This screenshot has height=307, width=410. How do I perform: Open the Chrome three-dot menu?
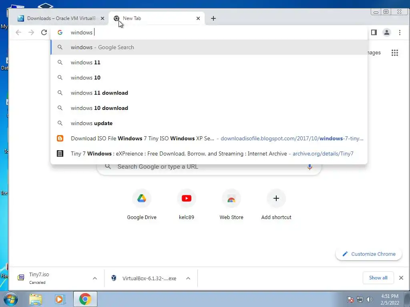click(x=400, y=32)
